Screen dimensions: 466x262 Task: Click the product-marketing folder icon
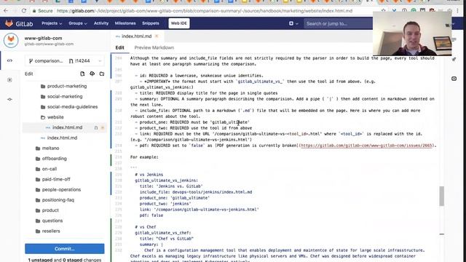[43, 86]
